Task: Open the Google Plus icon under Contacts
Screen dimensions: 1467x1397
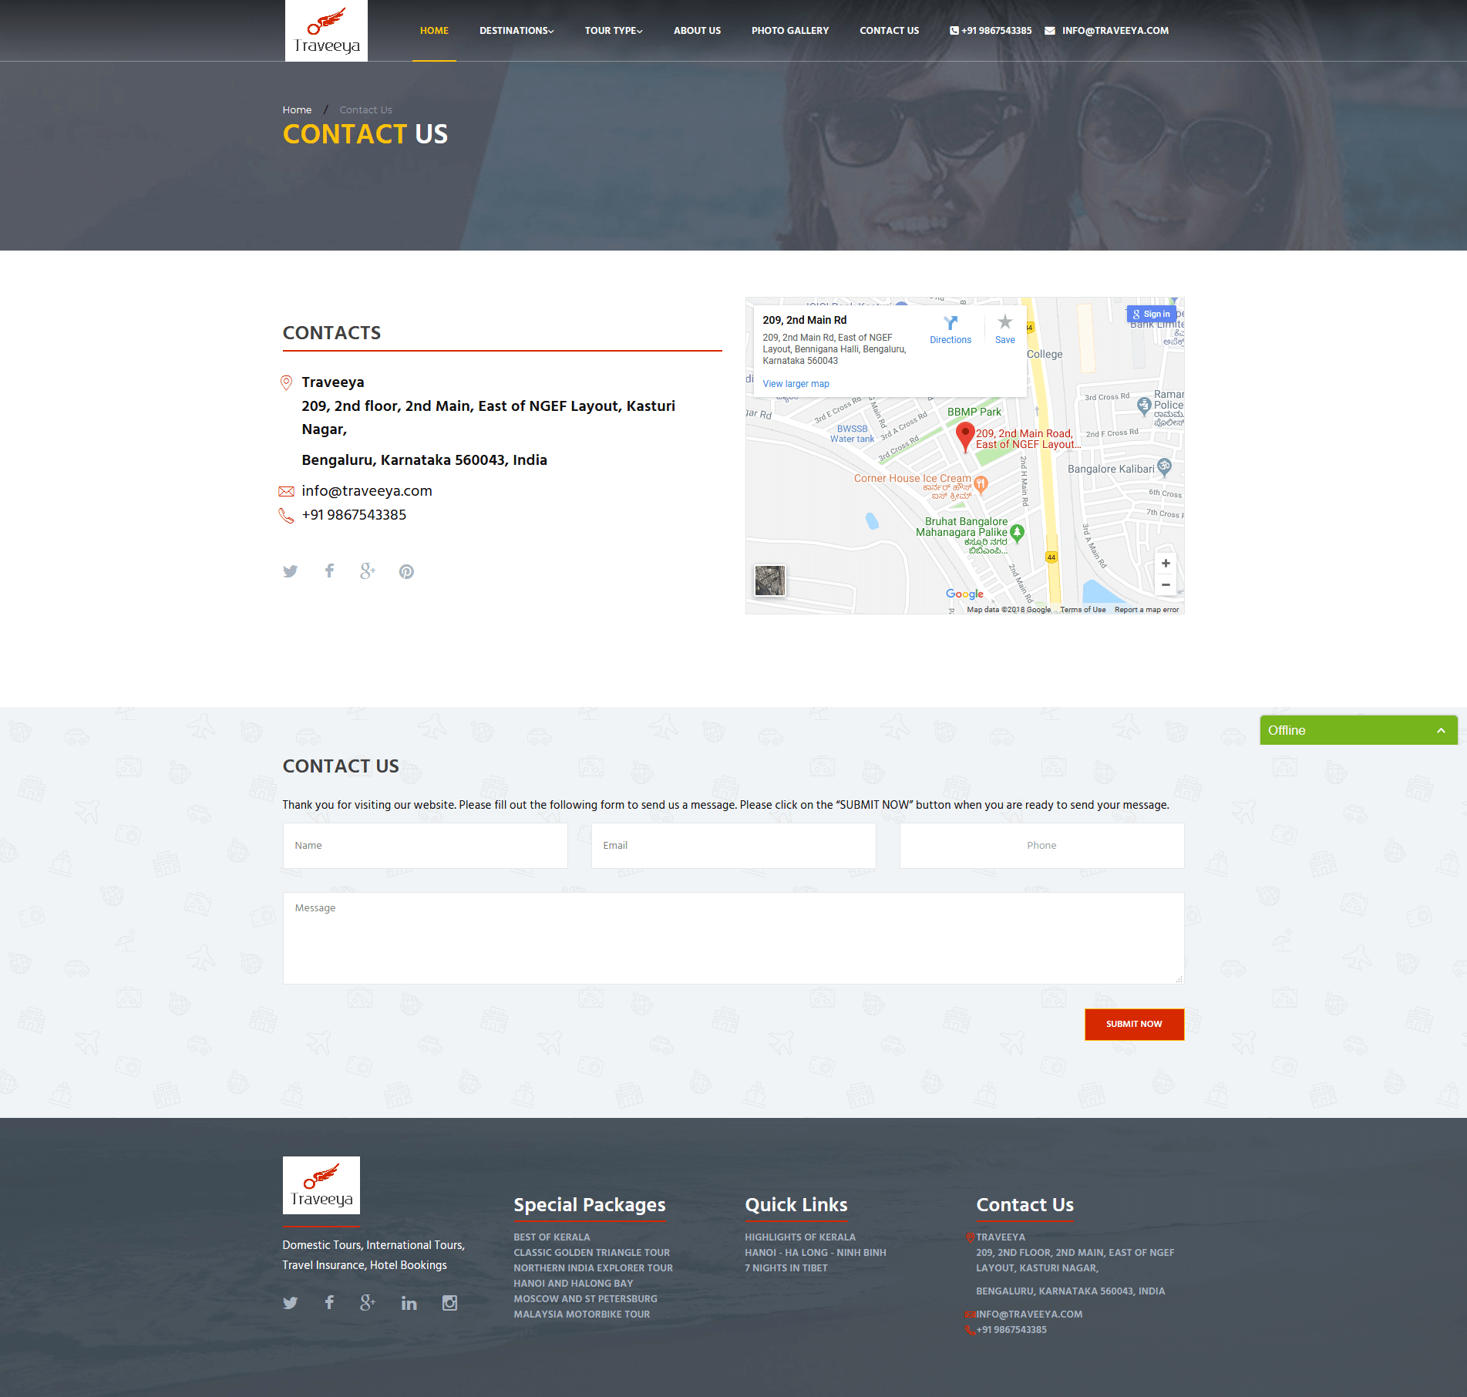Action: coord(368,571)
